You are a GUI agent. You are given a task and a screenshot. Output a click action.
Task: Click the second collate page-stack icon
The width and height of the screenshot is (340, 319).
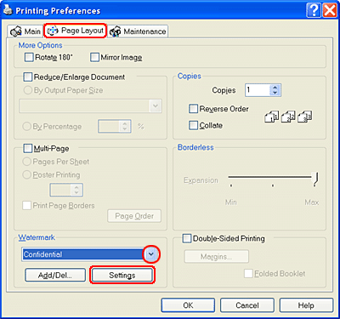(288, 117)
